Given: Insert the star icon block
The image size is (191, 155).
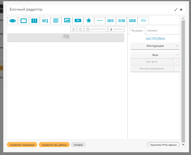Looking at the screenshot, I should tap(89, 21).
